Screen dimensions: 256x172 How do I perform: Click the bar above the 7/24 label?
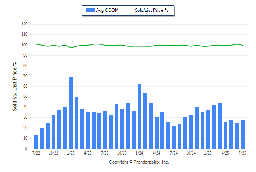[174, 137]
